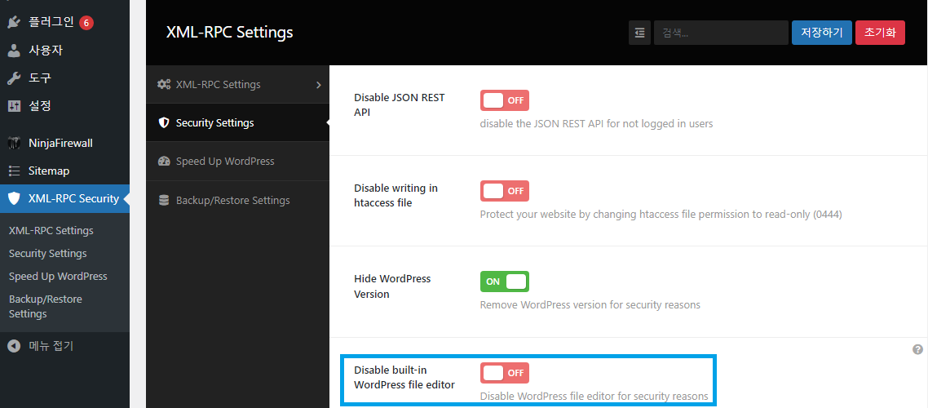Screen dimensions: 928x408
Task: Click the Tools wrench icon
Action: click(14, 78)
